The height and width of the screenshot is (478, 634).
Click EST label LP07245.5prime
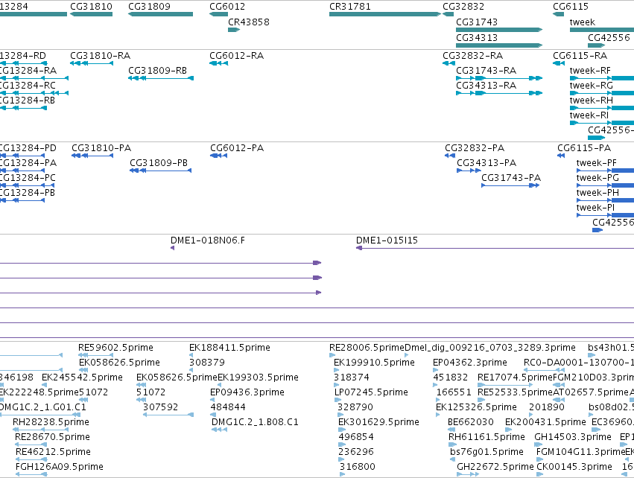coord(371,392)
